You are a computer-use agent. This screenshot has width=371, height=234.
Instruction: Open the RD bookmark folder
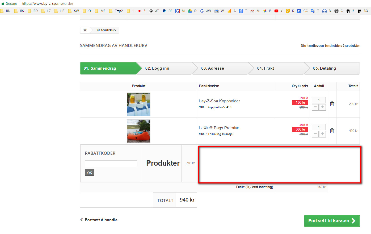point(33,11)
